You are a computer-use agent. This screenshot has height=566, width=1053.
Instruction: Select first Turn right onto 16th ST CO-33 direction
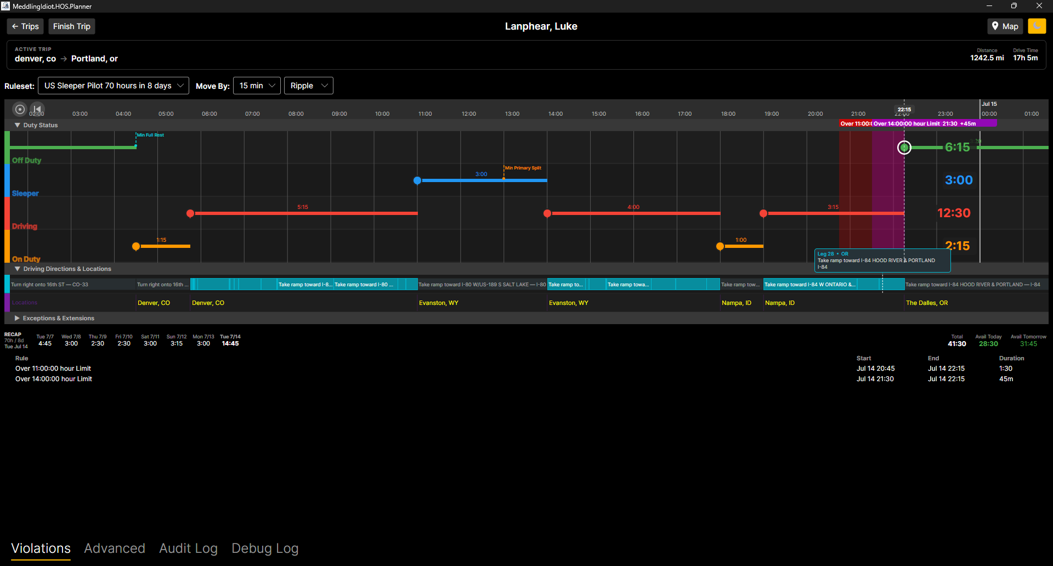point(72,284)
